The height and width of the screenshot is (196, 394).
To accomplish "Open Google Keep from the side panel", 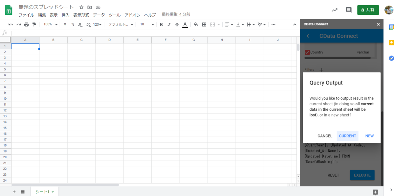I will click(x=391, y=42).
